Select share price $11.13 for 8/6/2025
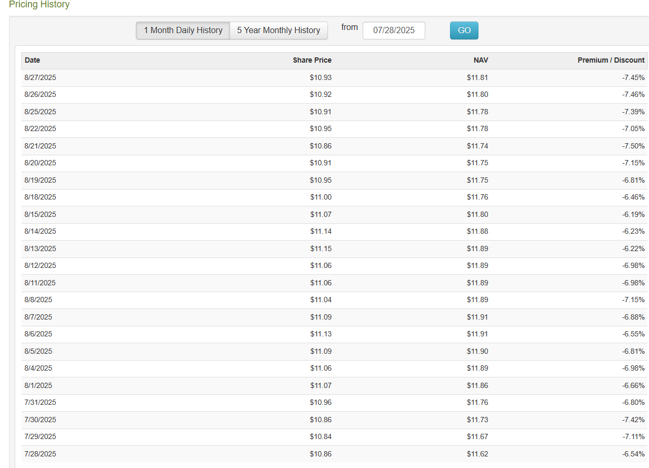 pos(321,334)
